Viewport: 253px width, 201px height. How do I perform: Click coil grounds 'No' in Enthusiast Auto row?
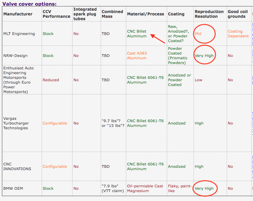point(230,80)
